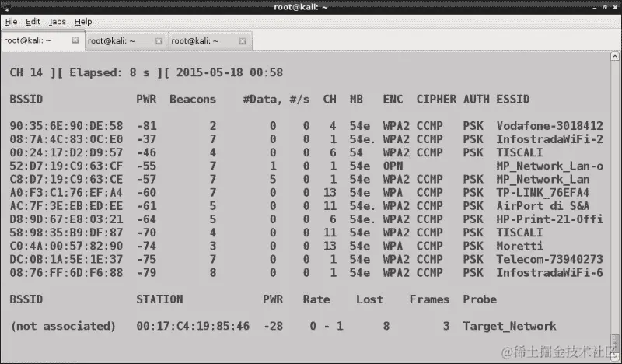
Task: Maximize the terminal window
Action: coord(605,8)
